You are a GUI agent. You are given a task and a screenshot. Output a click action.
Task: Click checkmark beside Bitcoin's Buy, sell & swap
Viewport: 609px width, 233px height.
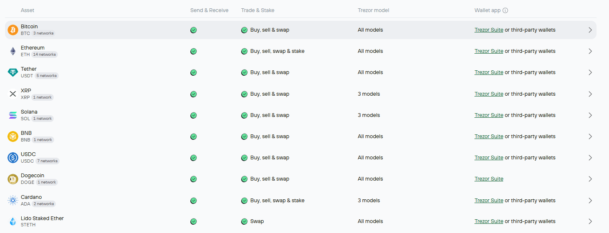point(244,30)
